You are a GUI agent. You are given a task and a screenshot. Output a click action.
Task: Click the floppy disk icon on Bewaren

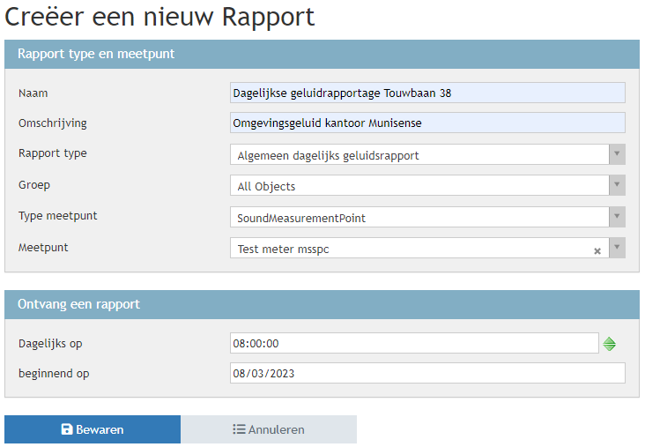(66, 429)
